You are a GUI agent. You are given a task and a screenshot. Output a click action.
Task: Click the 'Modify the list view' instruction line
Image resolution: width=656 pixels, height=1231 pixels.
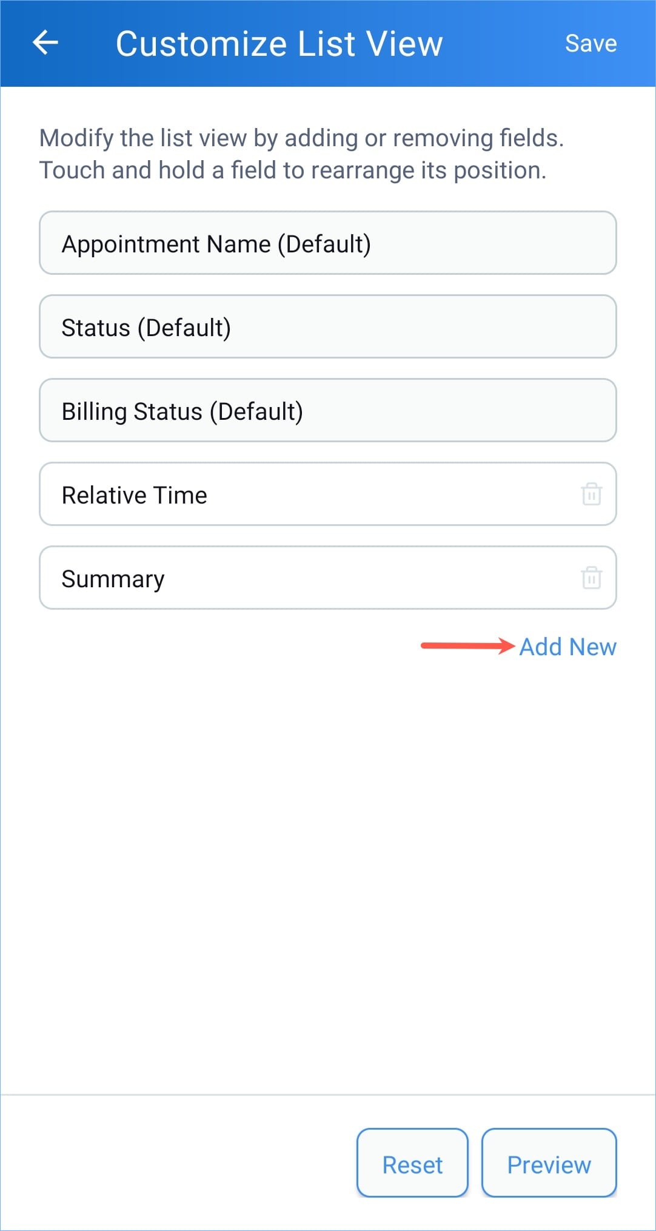coord(301,138)
